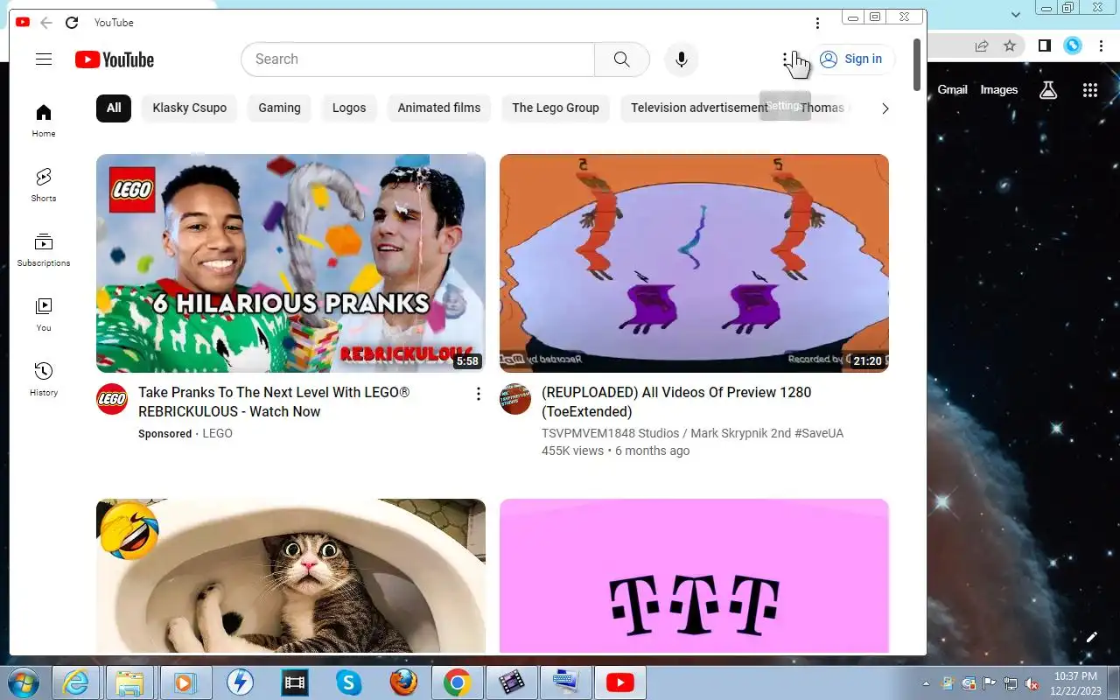The width and height of the screenshot is (1120, 700).
Task: Open YouTube settings three-dot menu
Action: (x=785, y=59)
